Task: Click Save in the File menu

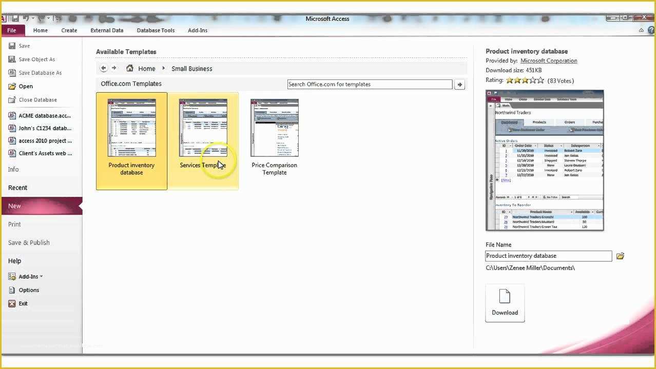Action: point(20,46)
